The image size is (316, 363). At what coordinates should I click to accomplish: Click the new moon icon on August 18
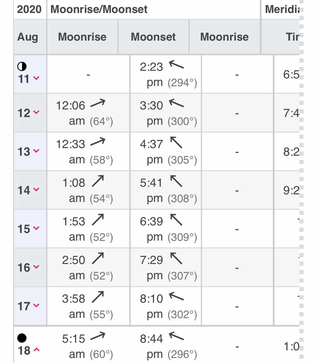[22, 338]
